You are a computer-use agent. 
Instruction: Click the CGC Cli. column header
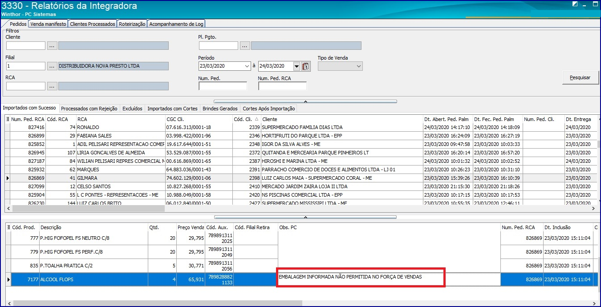(199, 119)
